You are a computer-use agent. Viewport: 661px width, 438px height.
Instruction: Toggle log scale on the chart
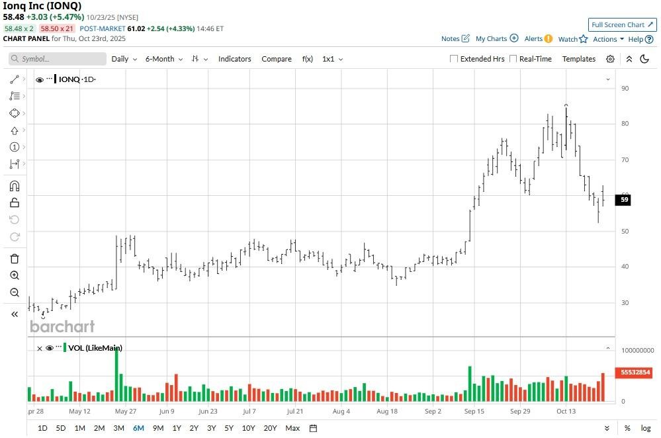(646, 428)
